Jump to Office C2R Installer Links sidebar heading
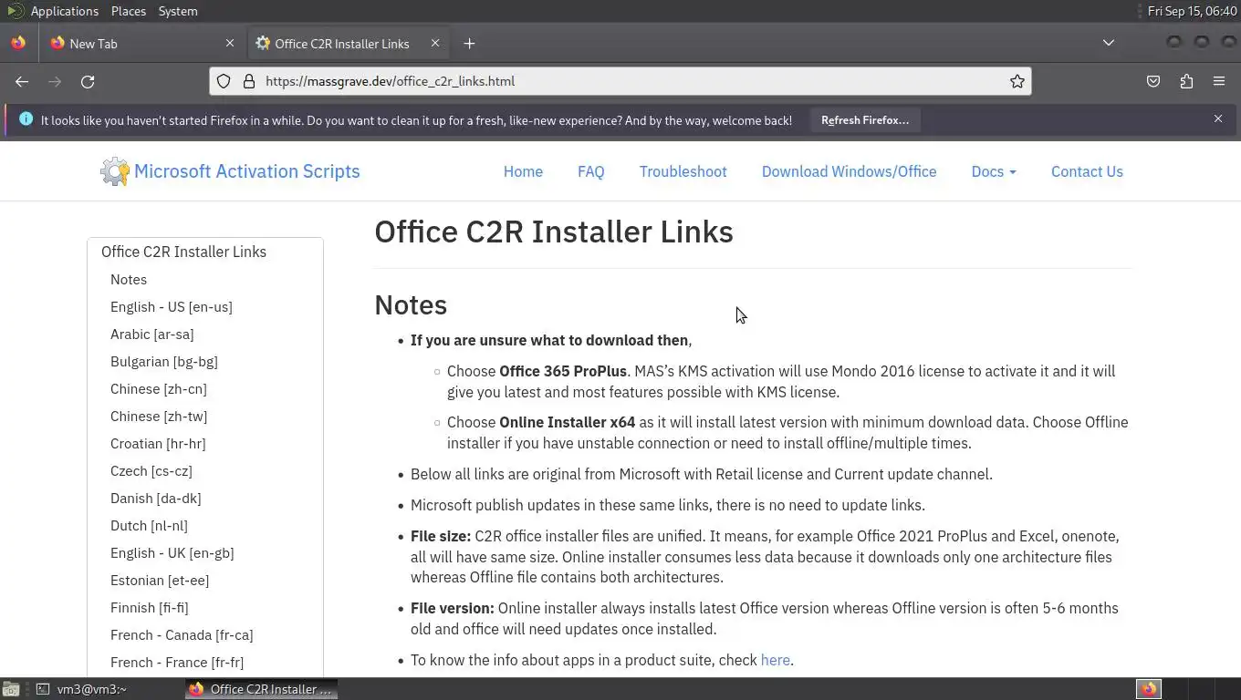 183,252
